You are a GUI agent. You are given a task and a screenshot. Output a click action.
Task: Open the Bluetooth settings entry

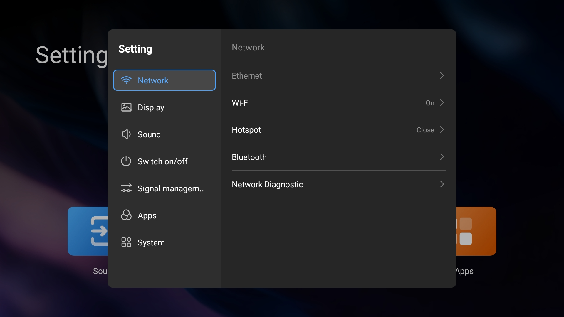coord(249,157)
